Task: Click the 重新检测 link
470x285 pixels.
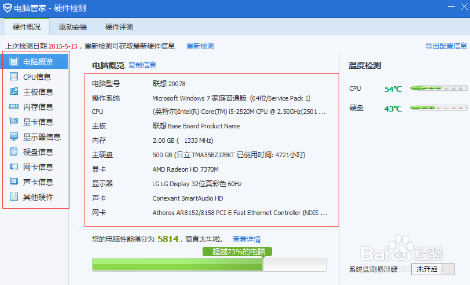Action: (200, 46)
